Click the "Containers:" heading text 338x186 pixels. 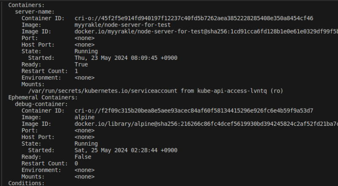point(25,5)
